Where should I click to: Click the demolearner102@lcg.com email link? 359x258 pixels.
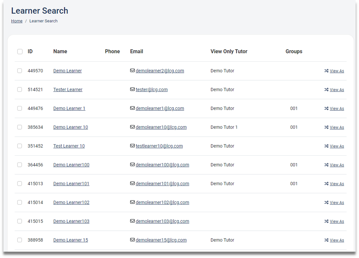[162, 202]
